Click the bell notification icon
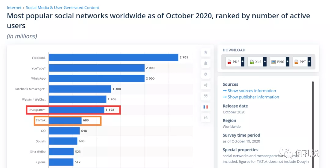Image resolution: width=330 pixels, height=168 pixels. [x=206, y=63]
